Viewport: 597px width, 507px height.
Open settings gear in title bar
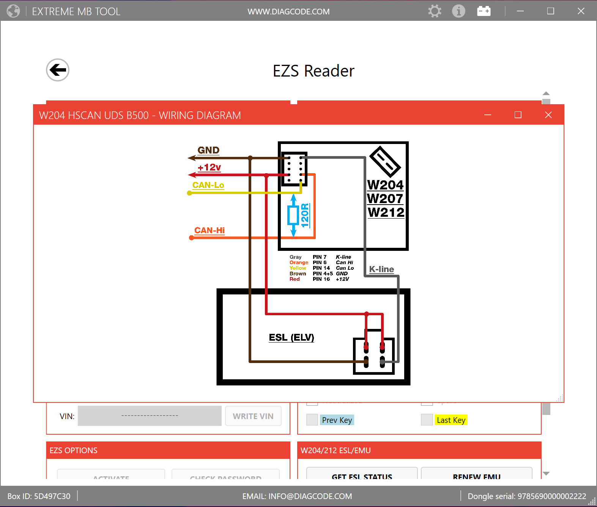tap(435, 11)
